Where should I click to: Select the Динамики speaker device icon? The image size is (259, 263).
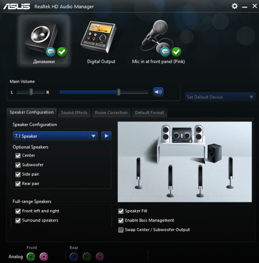coord(44,41)
